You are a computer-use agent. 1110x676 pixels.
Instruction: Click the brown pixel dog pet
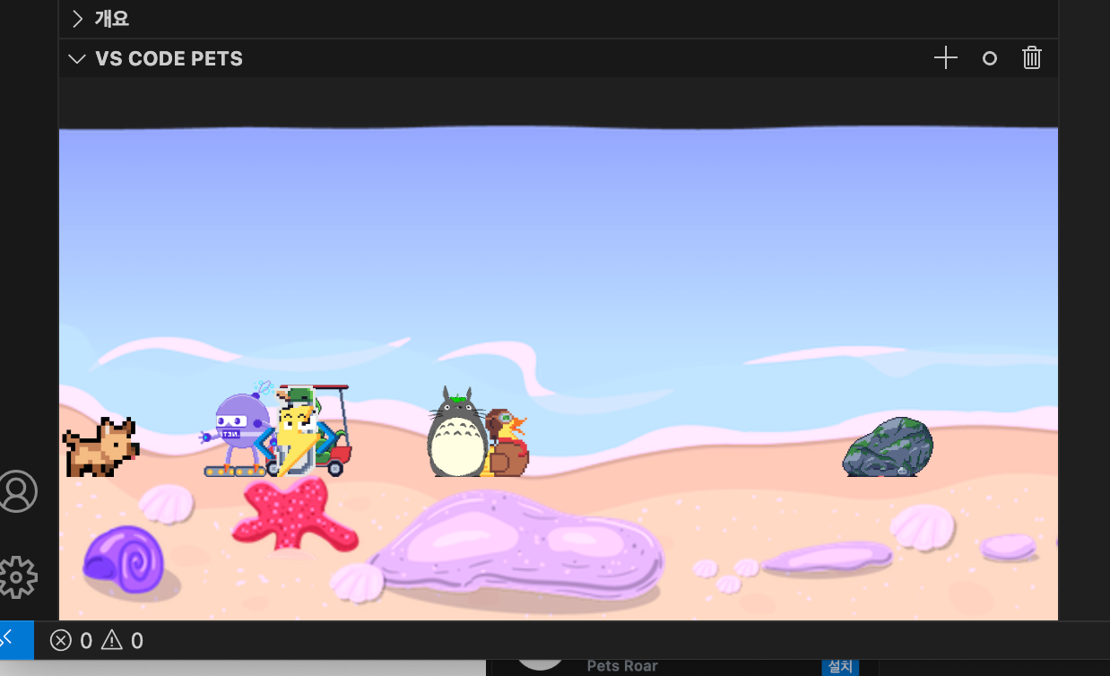click(x=100, y=446)
